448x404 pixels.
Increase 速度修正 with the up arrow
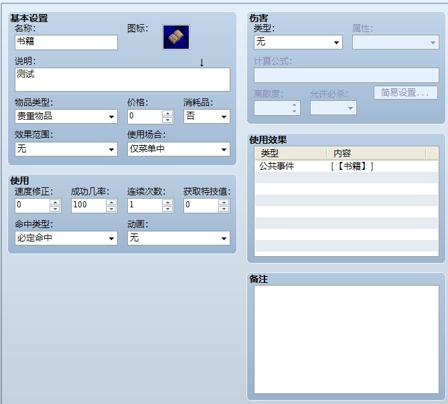(55, 202)
